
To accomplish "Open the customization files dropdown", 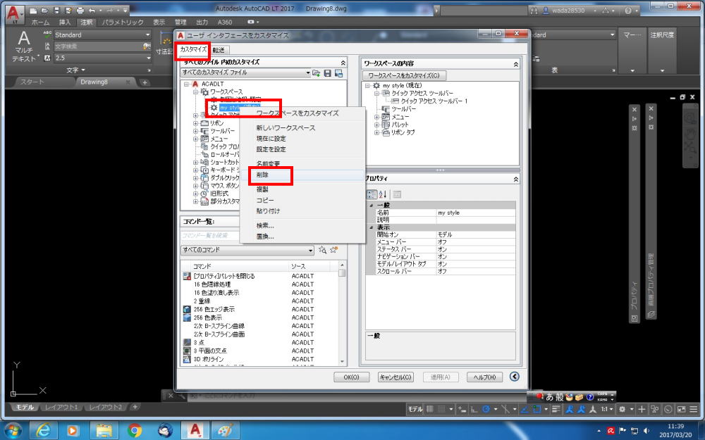I will click(246, 73).
